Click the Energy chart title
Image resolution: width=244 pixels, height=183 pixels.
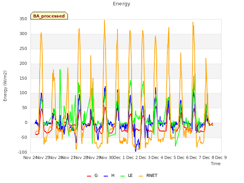[x=122, y=4]
